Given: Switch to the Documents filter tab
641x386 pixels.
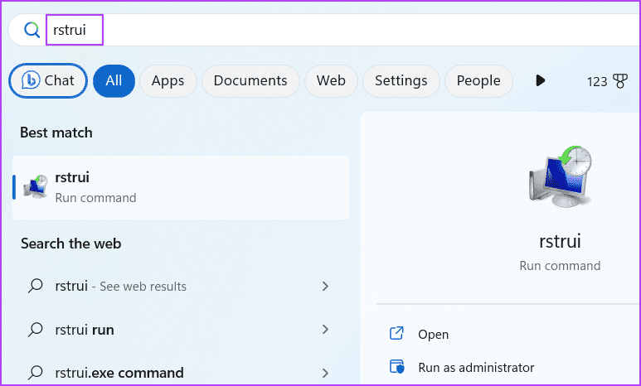Looking at the screenshot, I should (250, 80).
